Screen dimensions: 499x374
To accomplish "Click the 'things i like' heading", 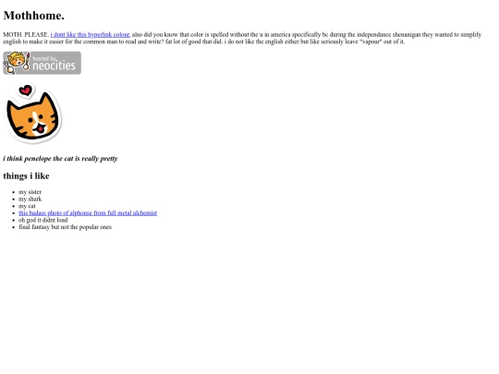I will pyautogui.click(x=26, y=175).
